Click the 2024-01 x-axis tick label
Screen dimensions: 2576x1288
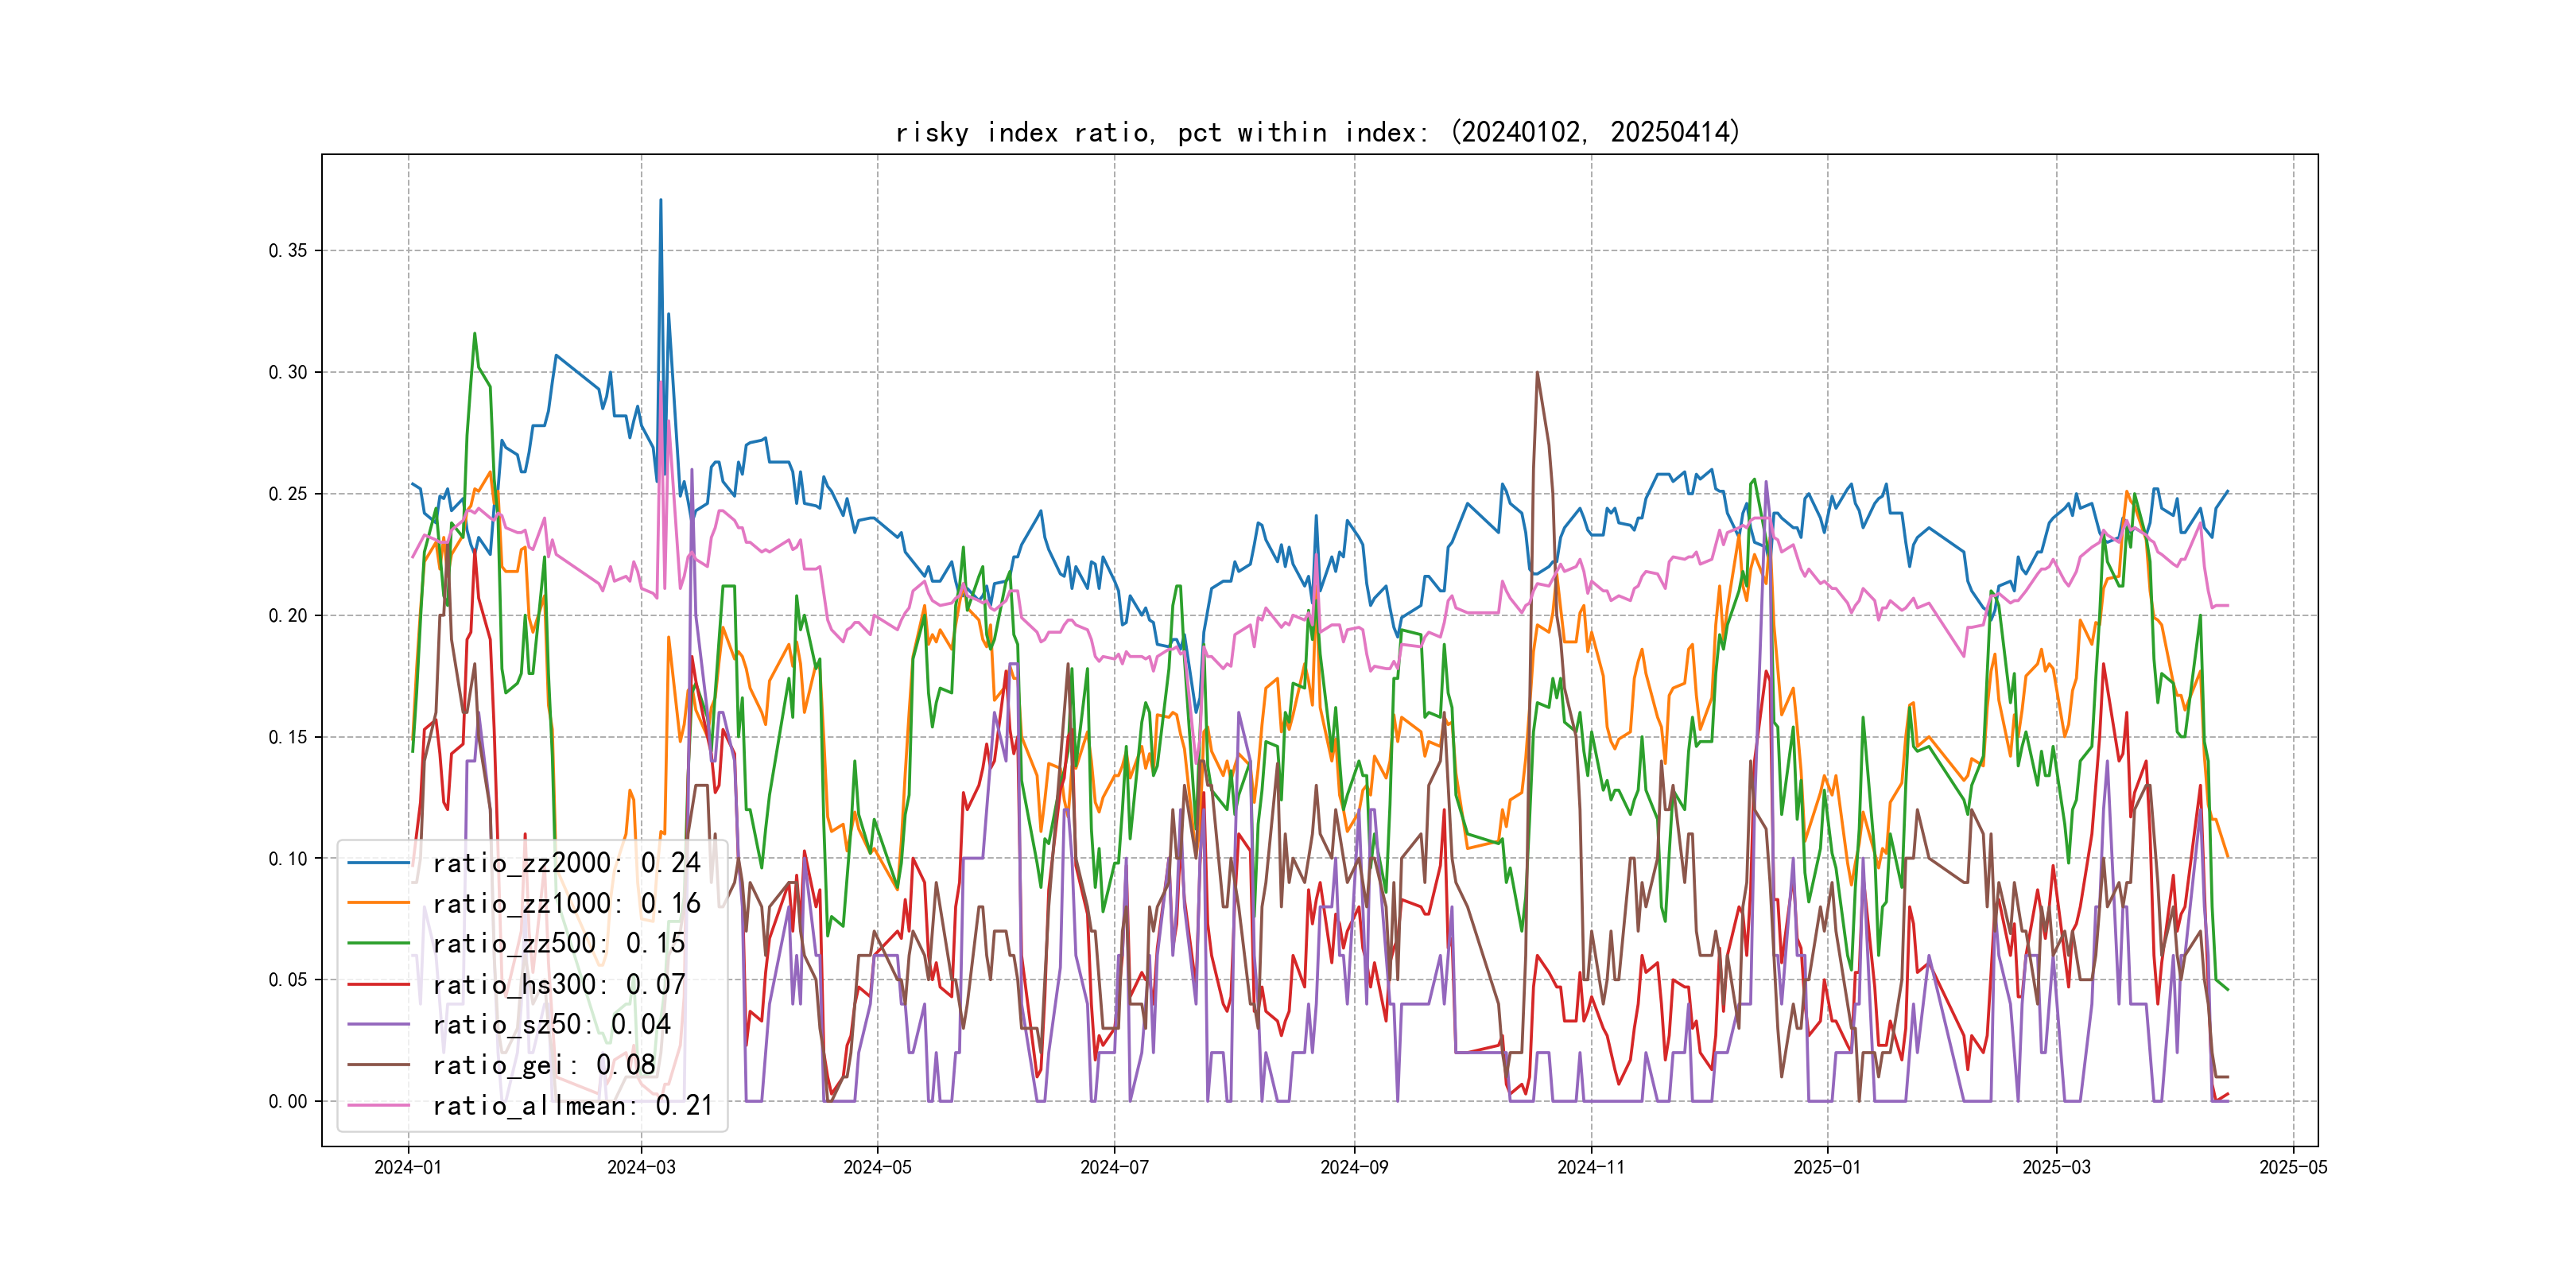tap(408, 1167)
